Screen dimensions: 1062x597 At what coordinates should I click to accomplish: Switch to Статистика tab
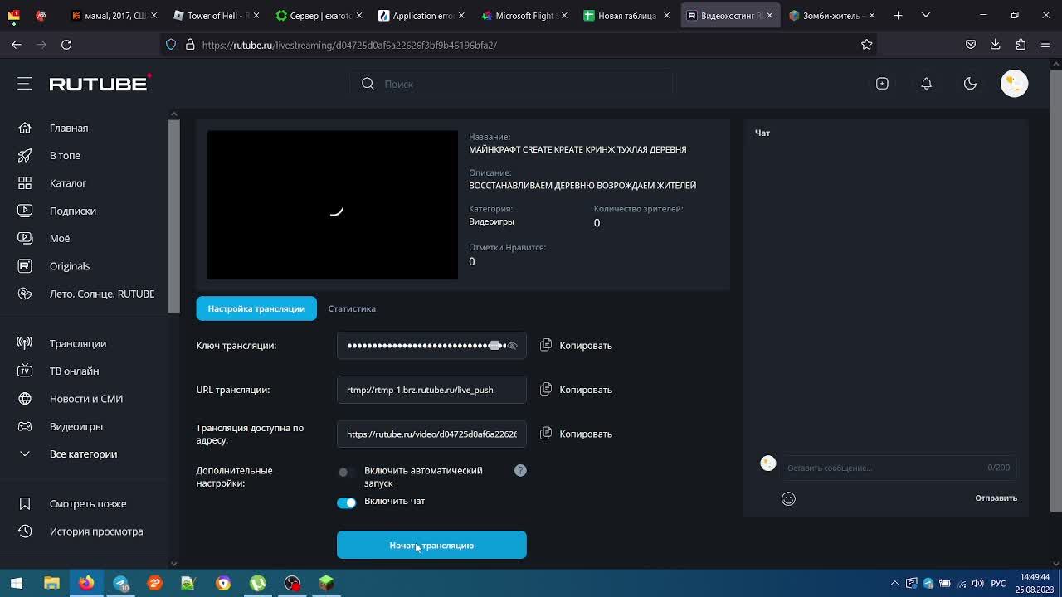pyautogui.click(x=352, y=308)
